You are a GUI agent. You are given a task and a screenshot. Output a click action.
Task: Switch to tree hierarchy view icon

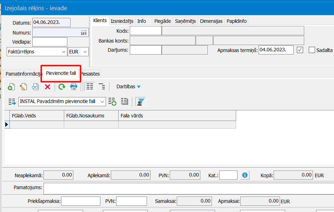click(102, 87)
